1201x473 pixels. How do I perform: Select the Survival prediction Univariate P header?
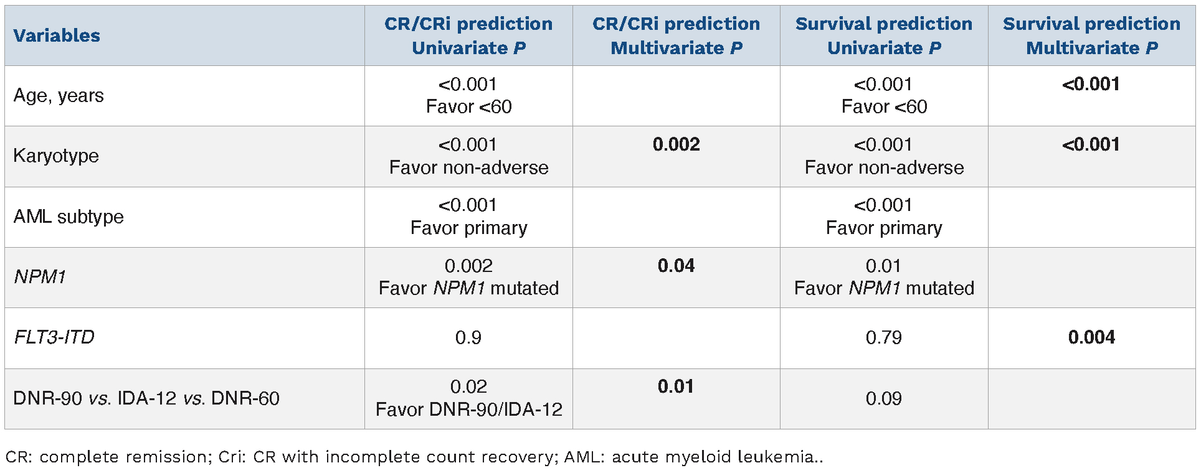(883, 35)
